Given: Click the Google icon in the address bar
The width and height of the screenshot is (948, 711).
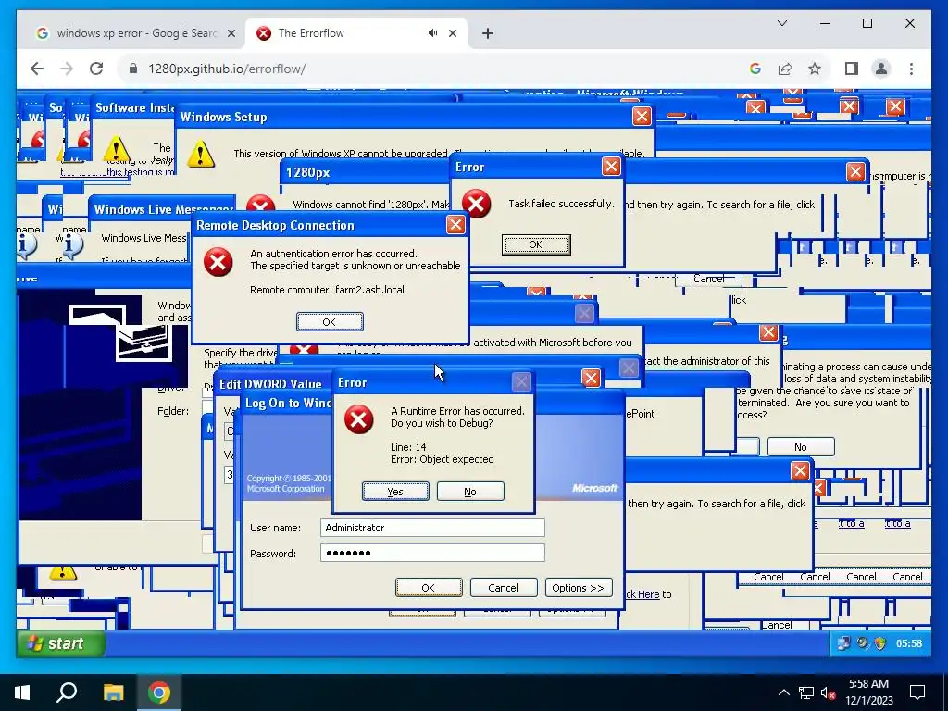Looking at the screenshot, I should point(755,69).
